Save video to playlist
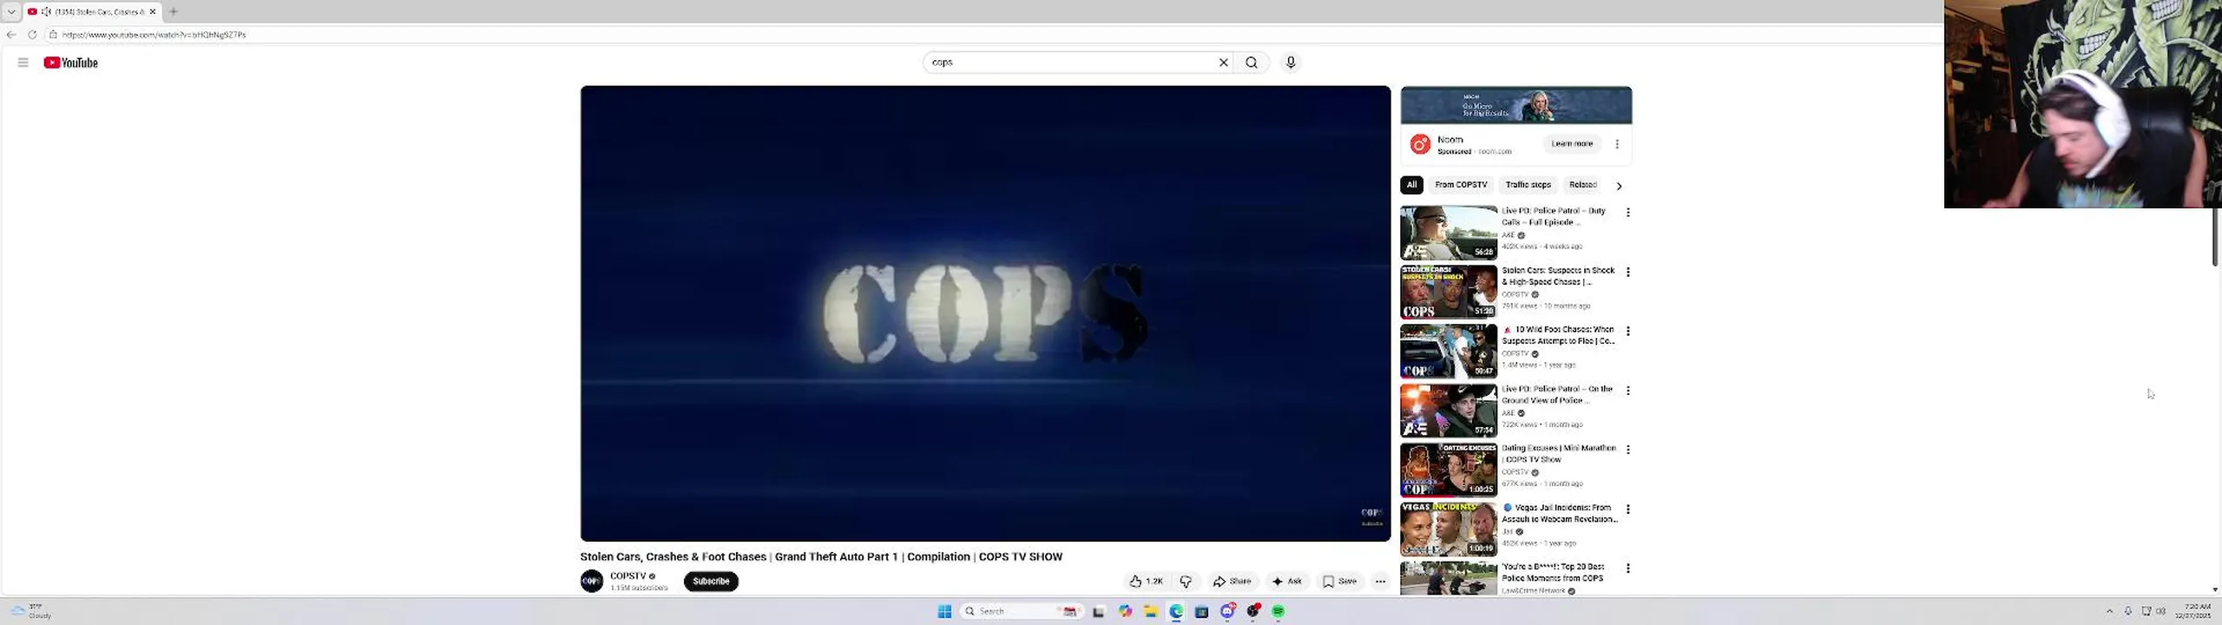 (x=1339, y=582)
